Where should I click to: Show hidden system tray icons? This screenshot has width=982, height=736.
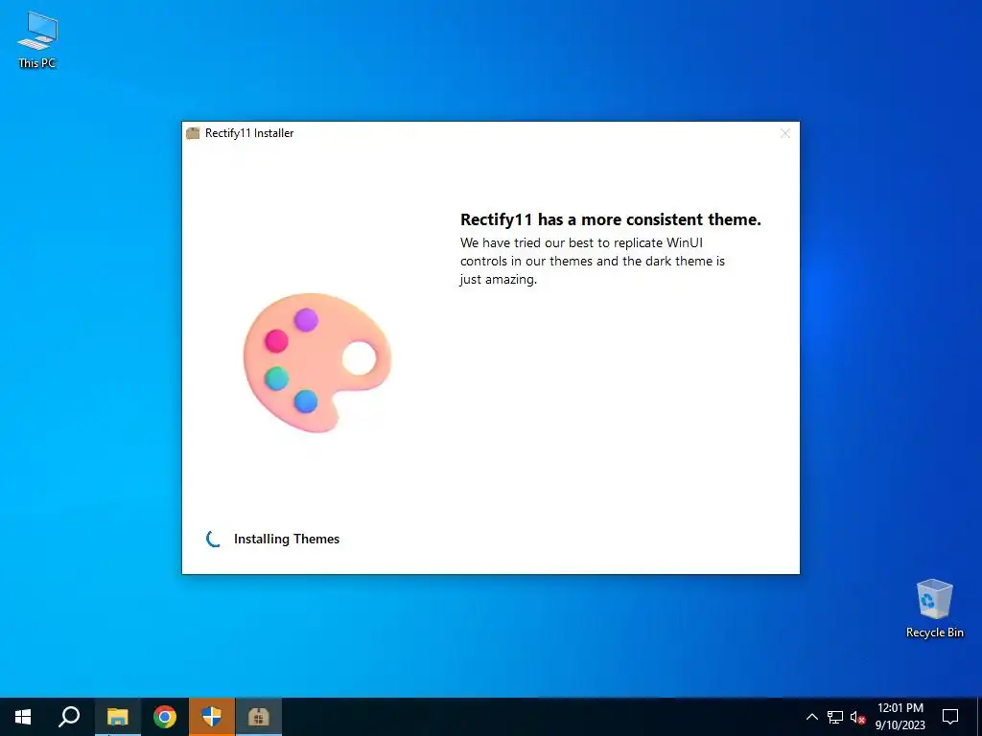coord(811,717)
